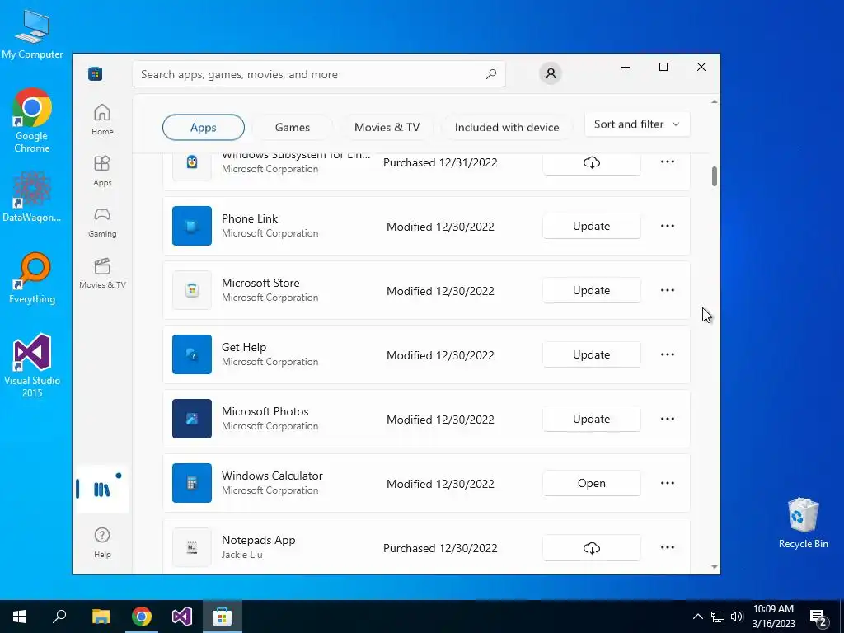Open the Home section in sidebar
This screenshot has width=844, height=633.
[x=102, y=120]
